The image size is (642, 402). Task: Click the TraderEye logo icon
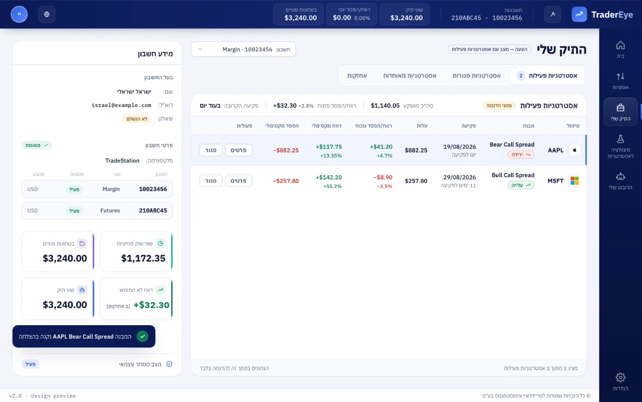(x=579, y=14)
